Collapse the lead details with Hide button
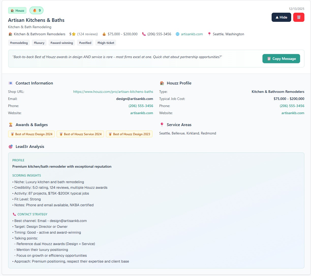The height and width of the screenshot is (276, 311). [281, 17]
